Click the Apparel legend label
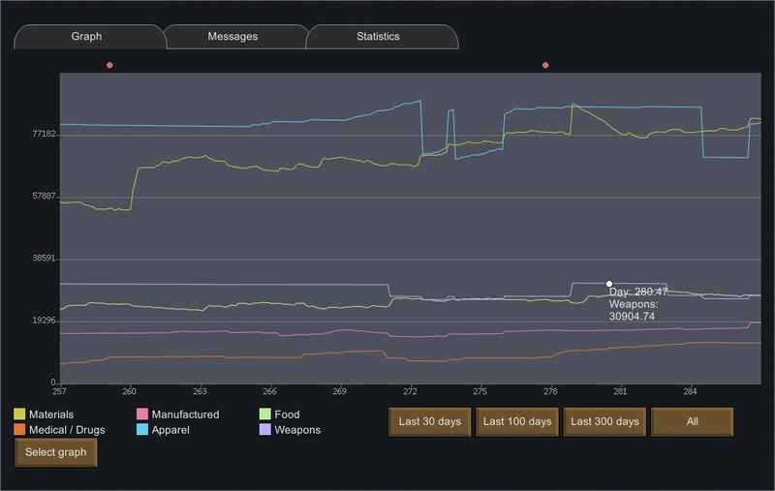The width and height of the screenshot is (775, 491). 170,430
